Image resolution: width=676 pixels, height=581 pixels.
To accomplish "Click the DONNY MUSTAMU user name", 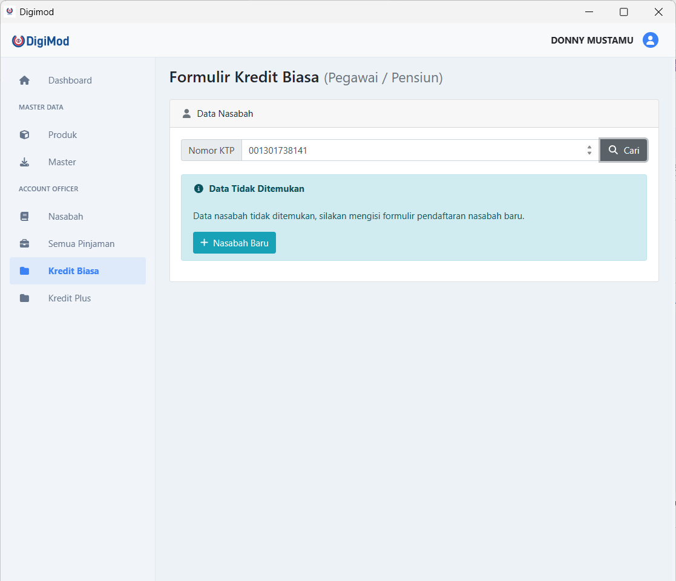I will 592,41.
